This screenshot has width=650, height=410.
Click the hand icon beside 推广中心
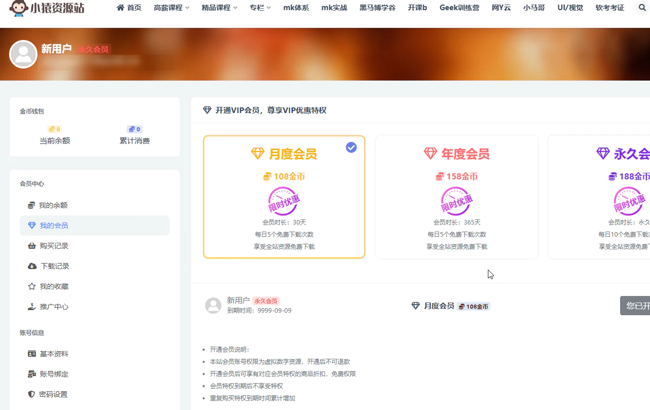31,307
